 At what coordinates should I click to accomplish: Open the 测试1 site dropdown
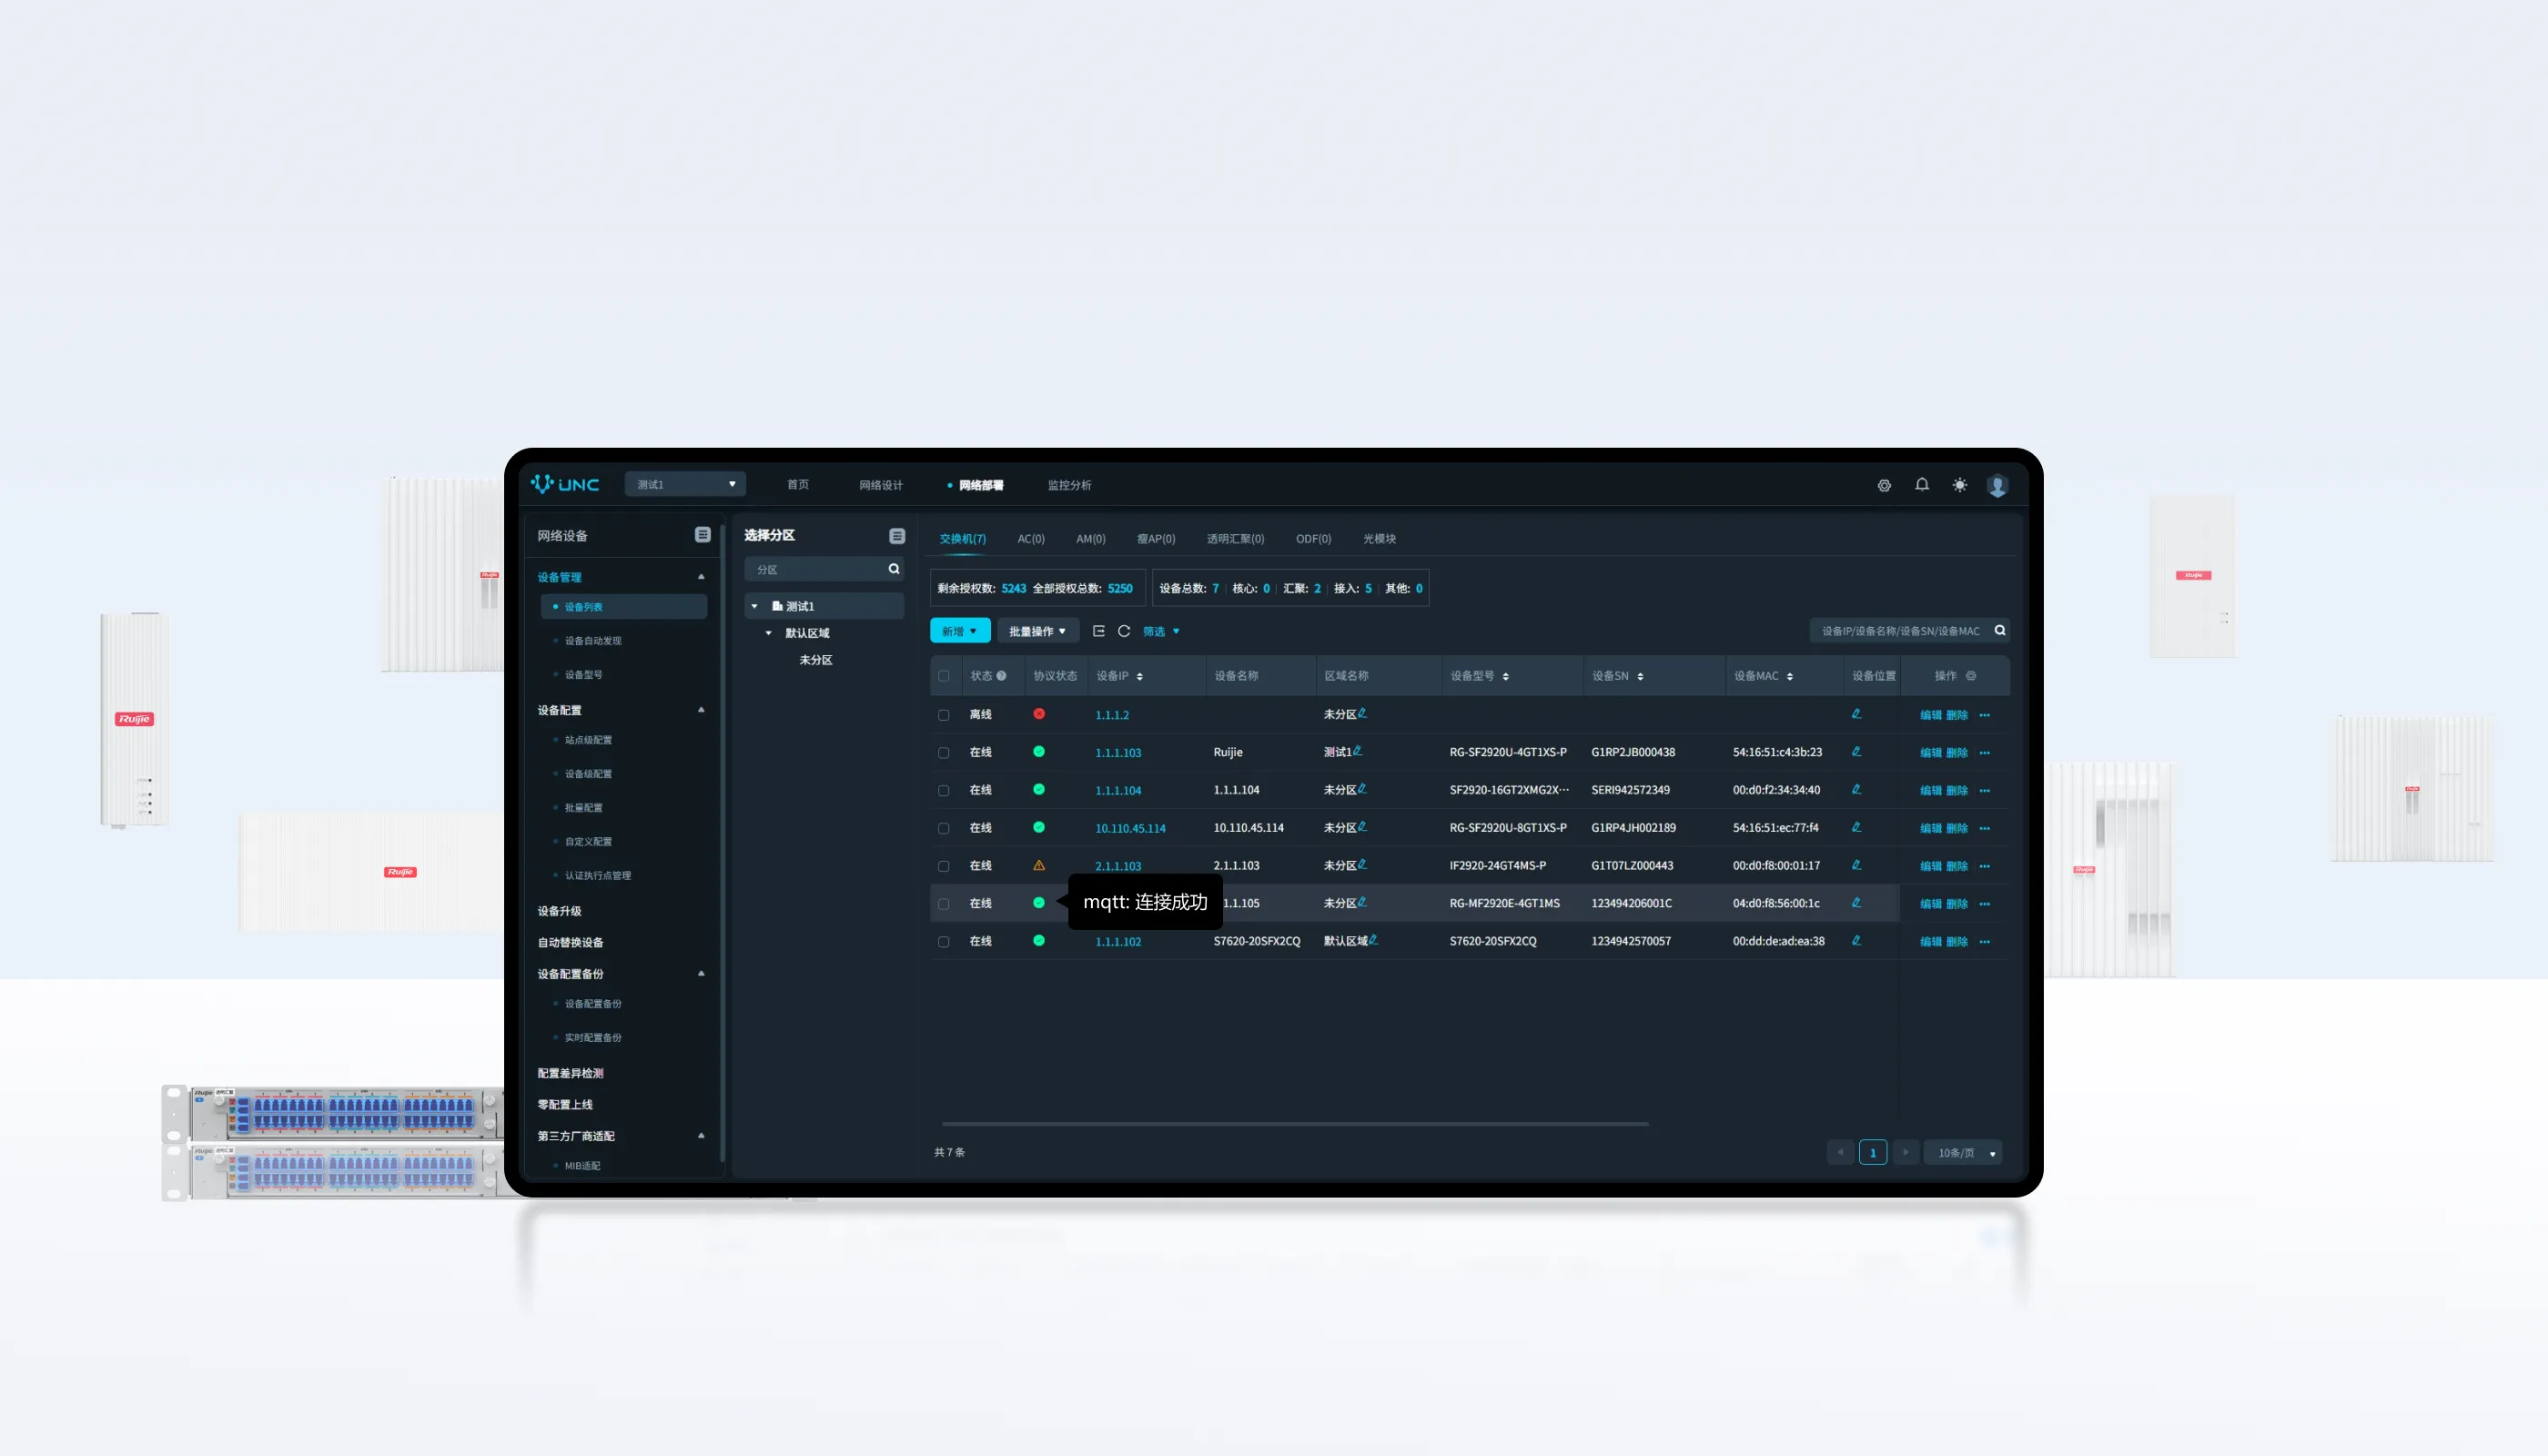click(685, 484)
